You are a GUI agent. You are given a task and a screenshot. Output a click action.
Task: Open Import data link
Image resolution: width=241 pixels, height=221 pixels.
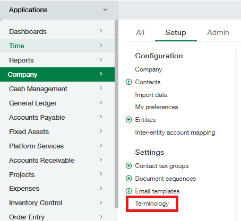(x=151, y=95)
